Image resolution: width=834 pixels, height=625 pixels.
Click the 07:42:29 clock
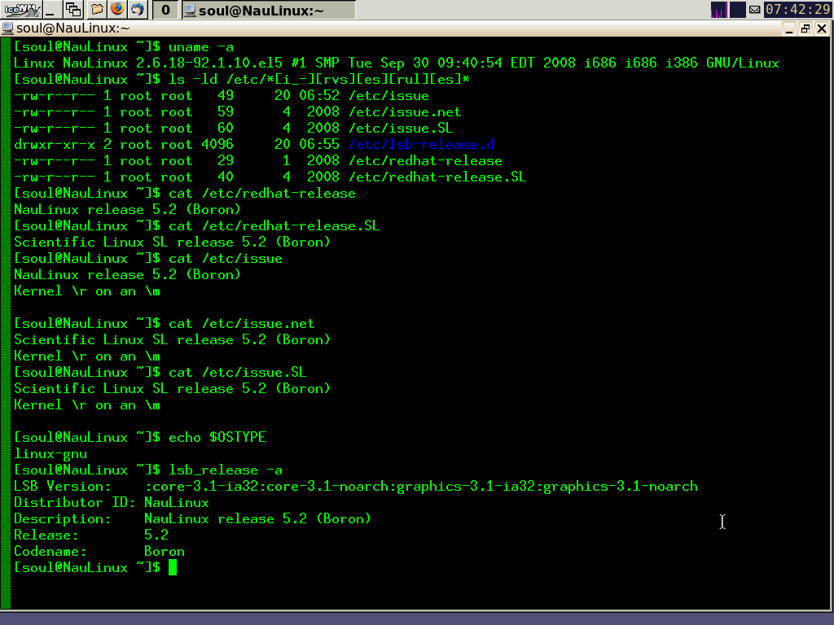pyautogui.click(x=797, y=10)
